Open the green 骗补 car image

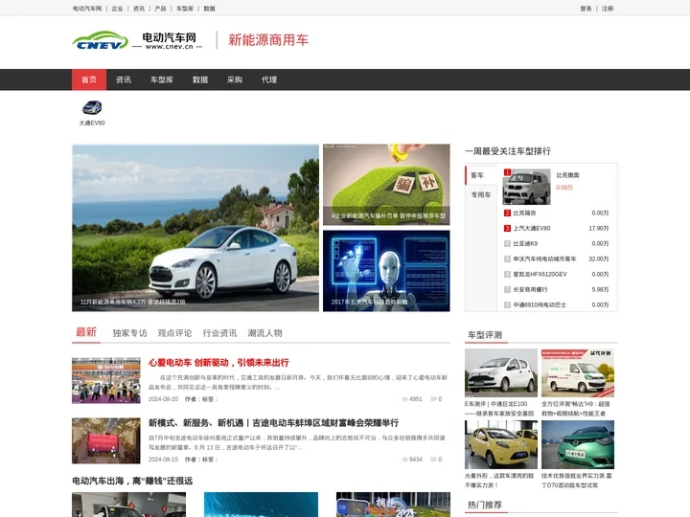[x=386, y=185]
